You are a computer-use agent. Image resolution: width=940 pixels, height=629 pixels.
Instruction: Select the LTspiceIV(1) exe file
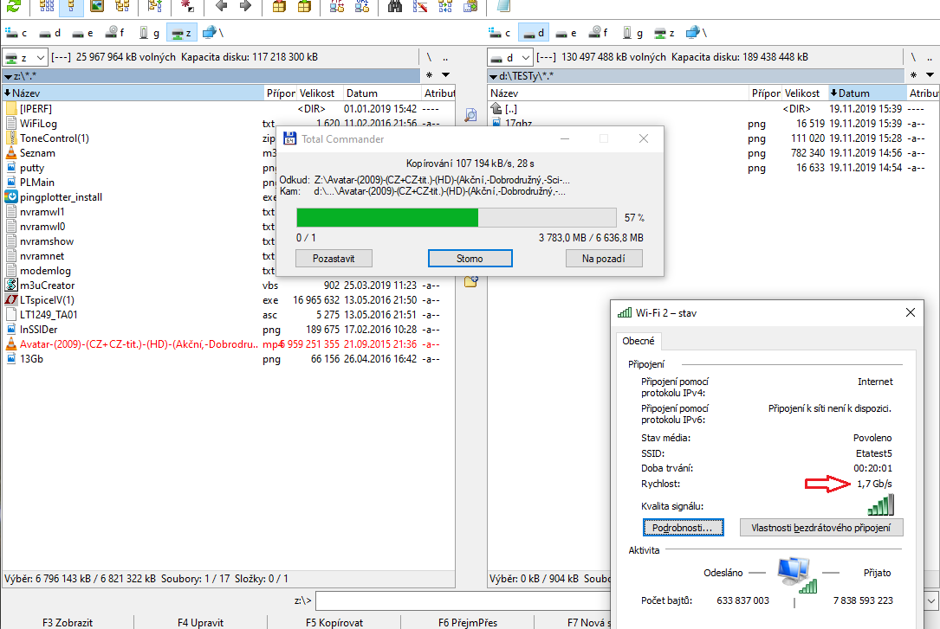coord(228,300)
